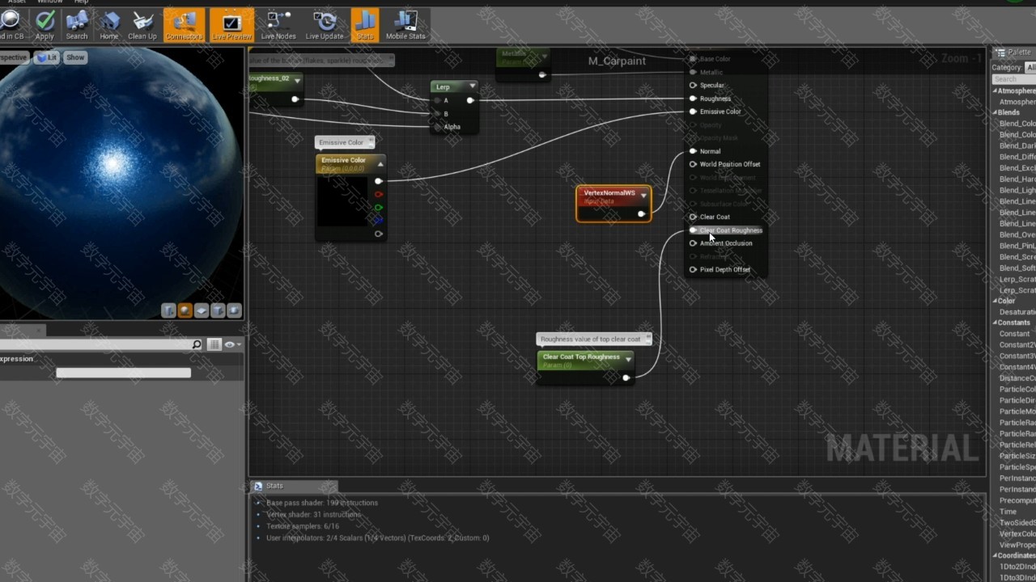The width and height of the screenshot is (1036, 582).
Task: Open Search in the material toolbar
Action: pyautogui.click(x=77, y=24)
